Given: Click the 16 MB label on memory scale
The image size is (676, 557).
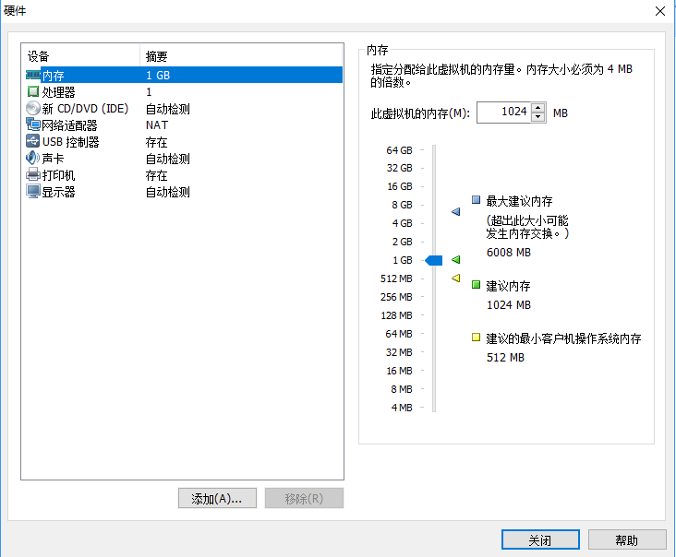Looking at the screenshot, I should point(399,371).
